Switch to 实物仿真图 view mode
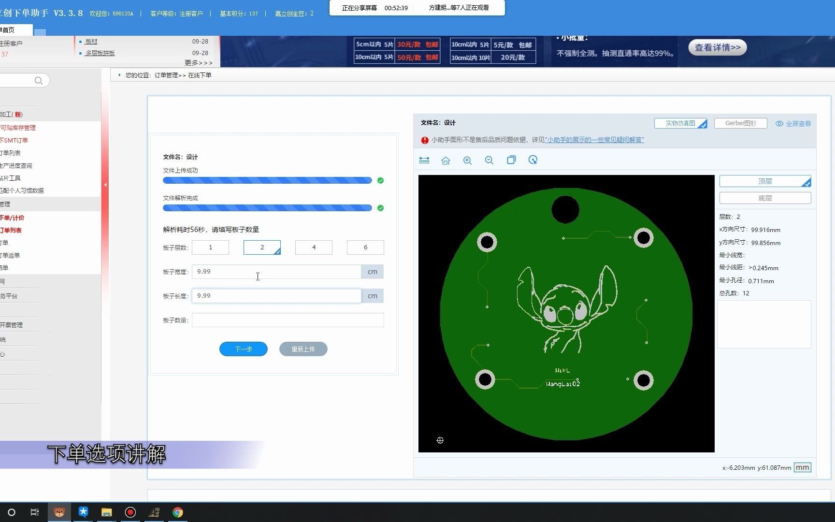Screen dimensions: 835x522 point(680,123)
